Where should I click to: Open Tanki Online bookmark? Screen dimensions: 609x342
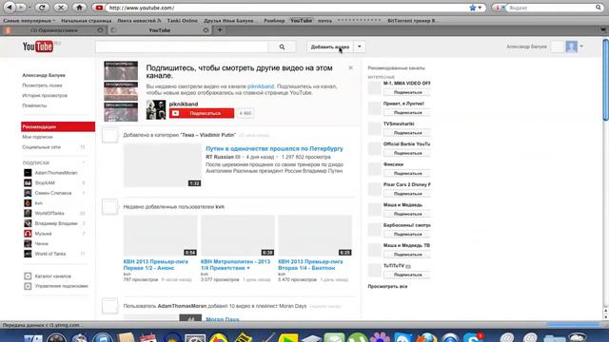click(x=182, y=21)
